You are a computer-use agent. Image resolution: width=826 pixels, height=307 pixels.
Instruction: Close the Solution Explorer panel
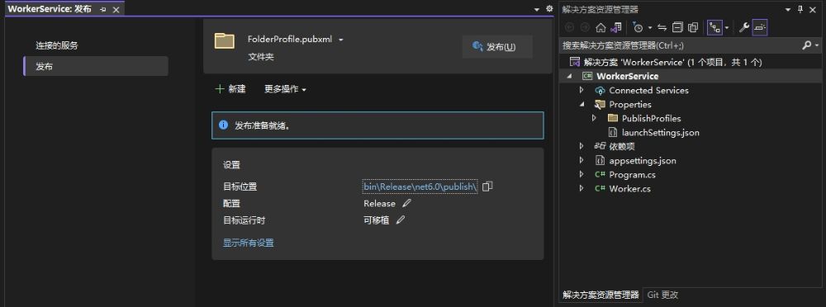(x=814, y=9)
